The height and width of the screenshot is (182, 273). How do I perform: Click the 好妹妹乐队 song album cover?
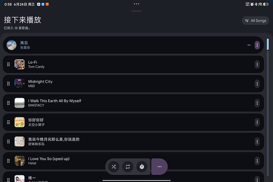click(19, 141)
